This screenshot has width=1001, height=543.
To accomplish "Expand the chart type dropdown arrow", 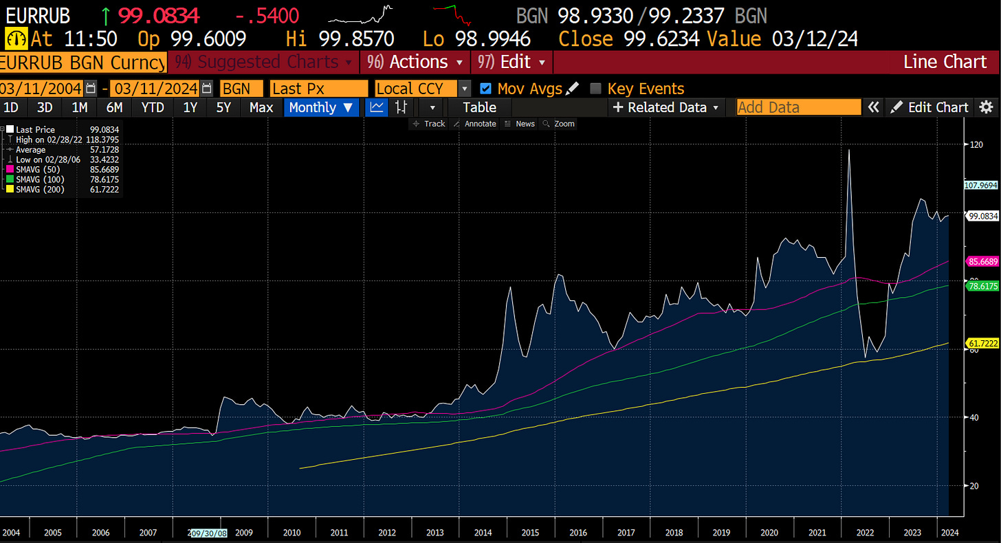I will pyautogui.click(x=432, y=107).
